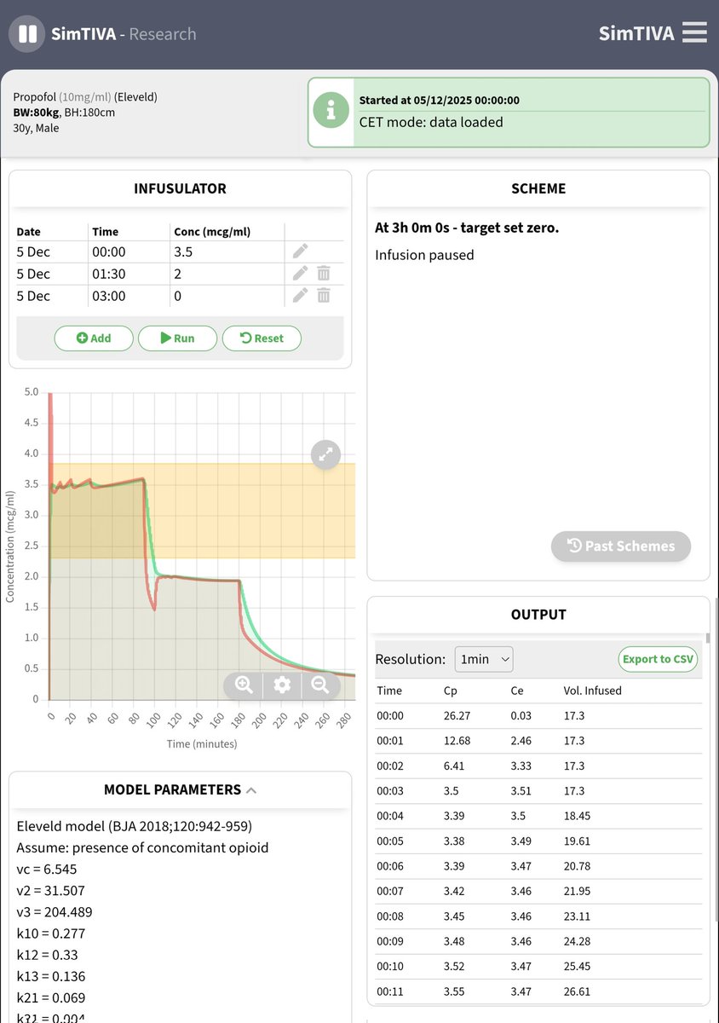Expand the chart to fullscreen
719x1023 pixels.
point(325,454)
